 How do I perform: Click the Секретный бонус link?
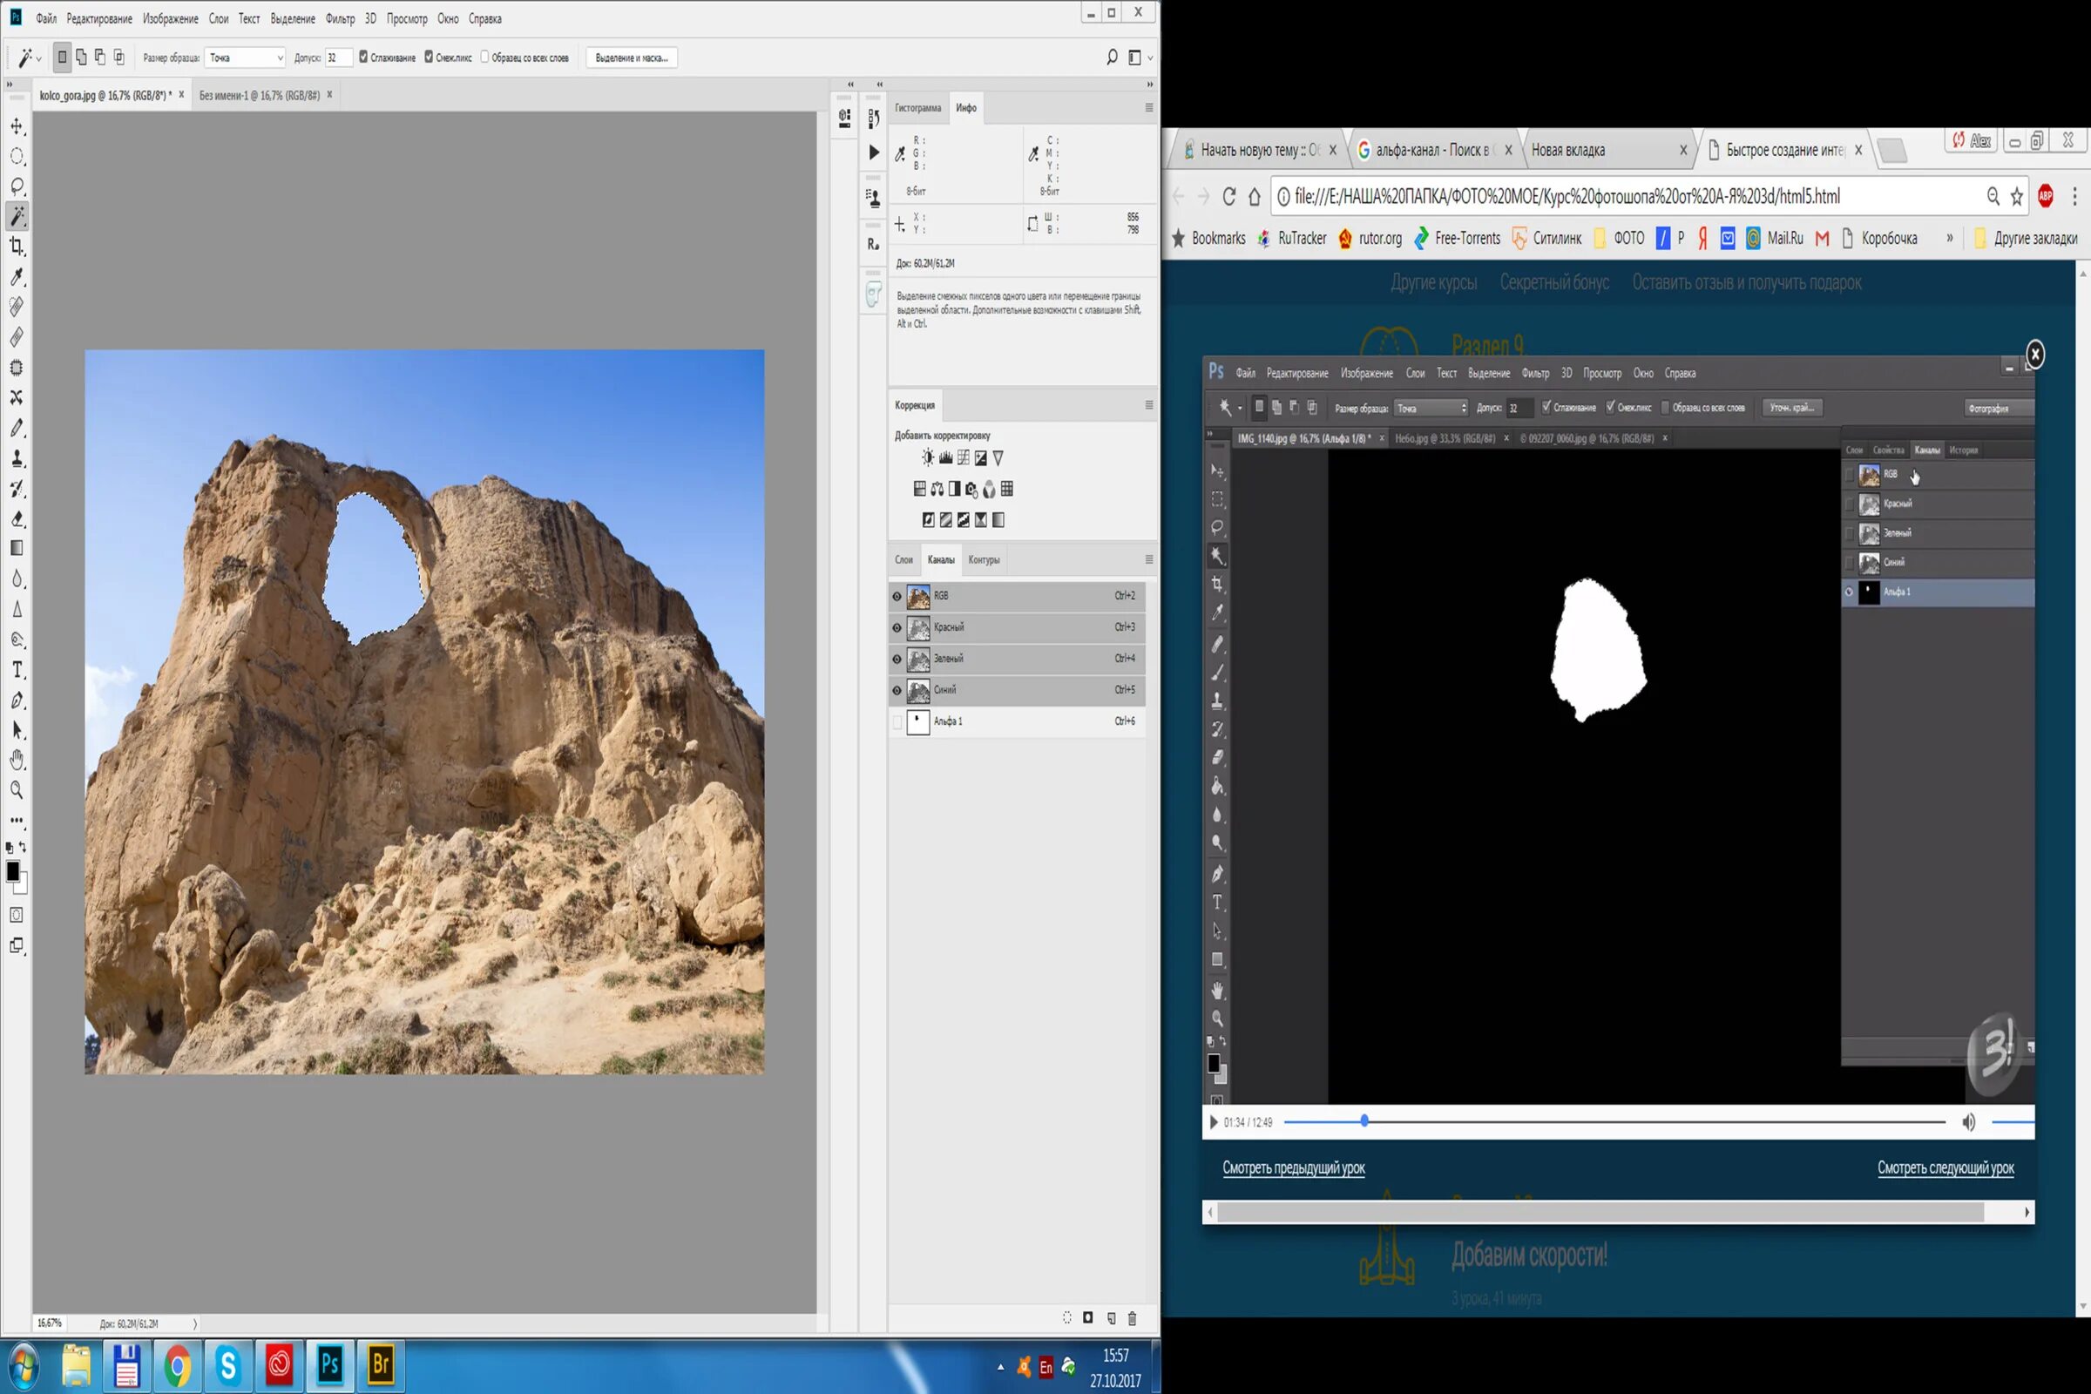point(1554,282)
